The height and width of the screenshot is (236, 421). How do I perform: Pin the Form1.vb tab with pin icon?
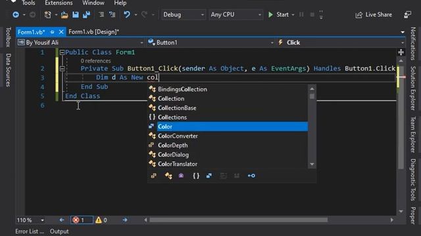(x=52, y=32)
